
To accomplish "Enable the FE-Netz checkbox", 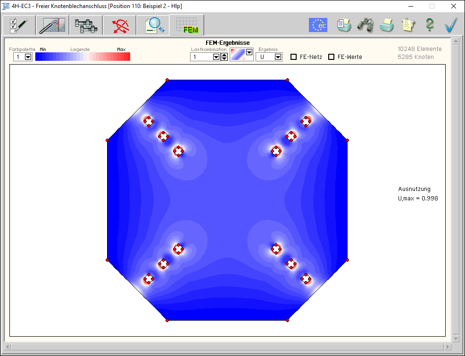I will (293, 57).
